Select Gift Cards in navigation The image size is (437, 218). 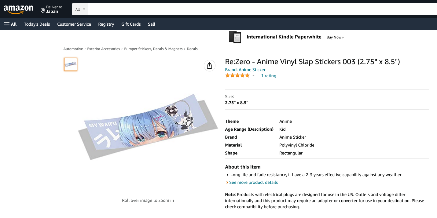(x=131, y=24)
